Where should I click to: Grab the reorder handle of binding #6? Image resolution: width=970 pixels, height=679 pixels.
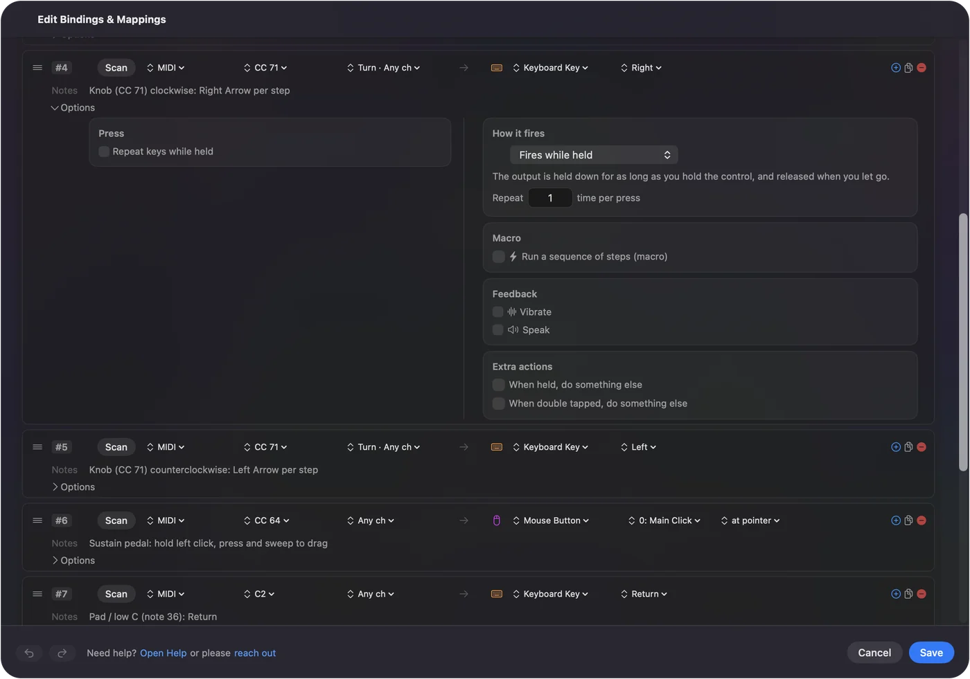click(37, 520)
